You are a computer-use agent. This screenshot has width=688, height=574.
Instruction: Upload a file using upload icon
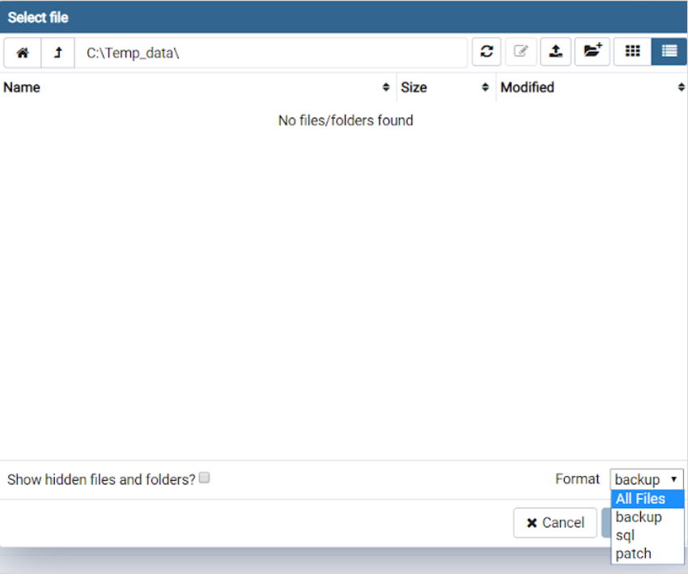[x=556, y=52]
